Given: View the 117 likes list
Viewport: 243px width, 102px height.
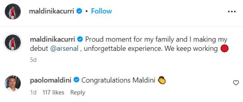Looking at the screenshot, I should point(53,92).
